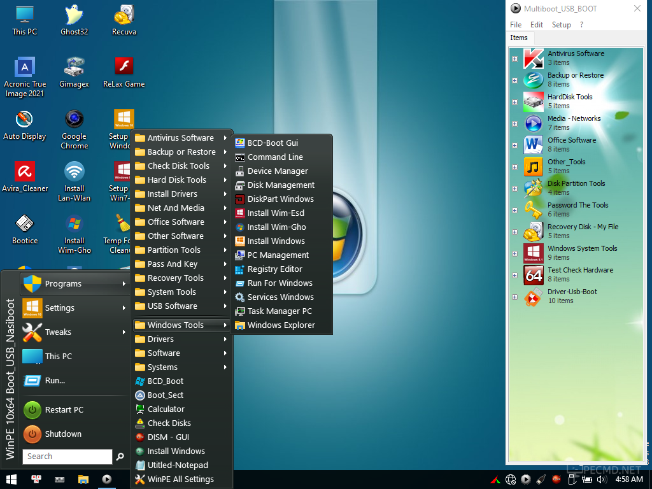Screen dimensions: 652x489
Task: Select Windows Explorer menu entry
Action: coord(281,325)
